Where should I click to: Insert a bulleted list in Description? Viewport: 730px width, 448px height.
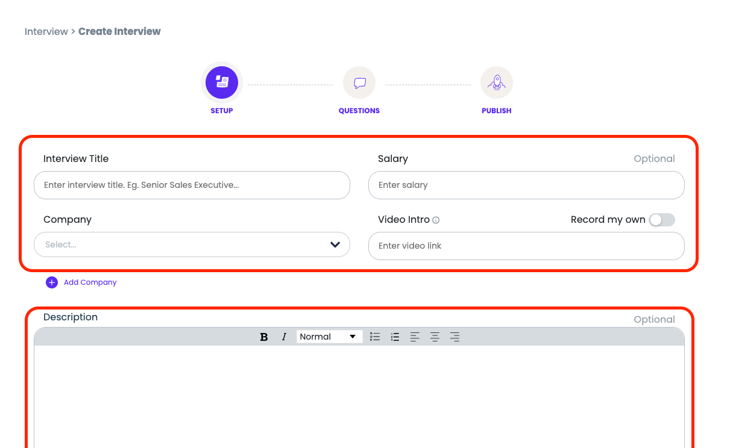(x=375, y=337)
